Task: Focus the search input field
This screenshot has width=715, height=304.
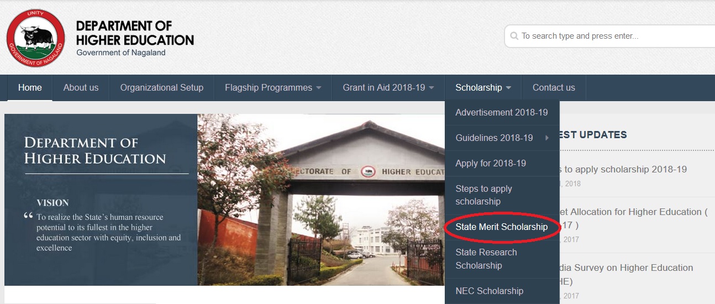Action: coord(610,36)
